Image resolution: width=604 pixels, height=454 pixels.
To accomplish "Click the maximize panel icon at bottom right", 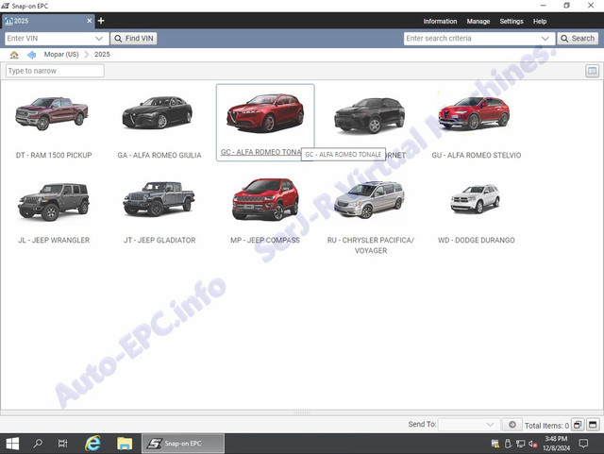I will click(x=593, y=425).
